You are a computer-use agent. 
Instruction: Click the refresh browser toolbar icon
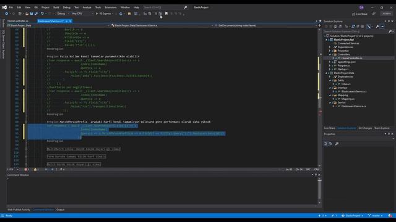[x=121, y=14]
